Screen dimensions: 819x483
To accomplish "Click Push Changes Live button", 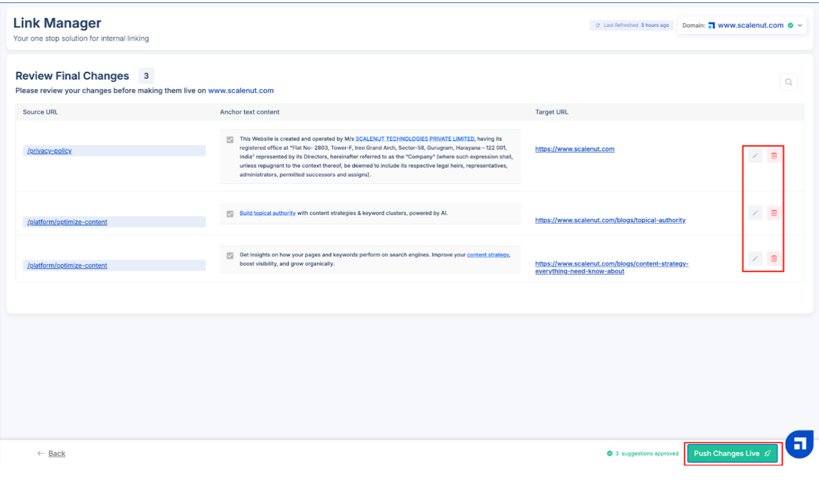I will 732,453.
